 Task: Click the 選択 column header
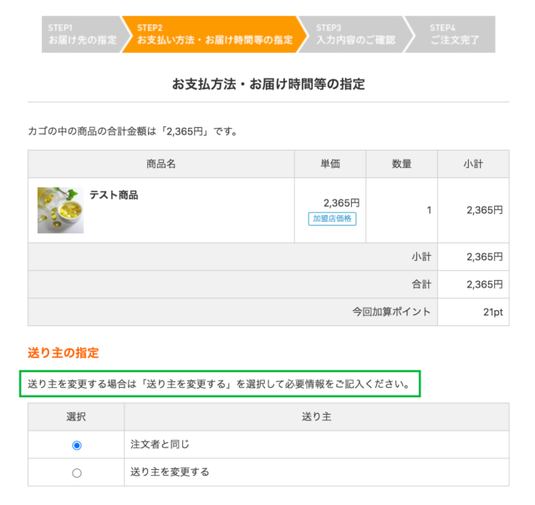point(76,416)
